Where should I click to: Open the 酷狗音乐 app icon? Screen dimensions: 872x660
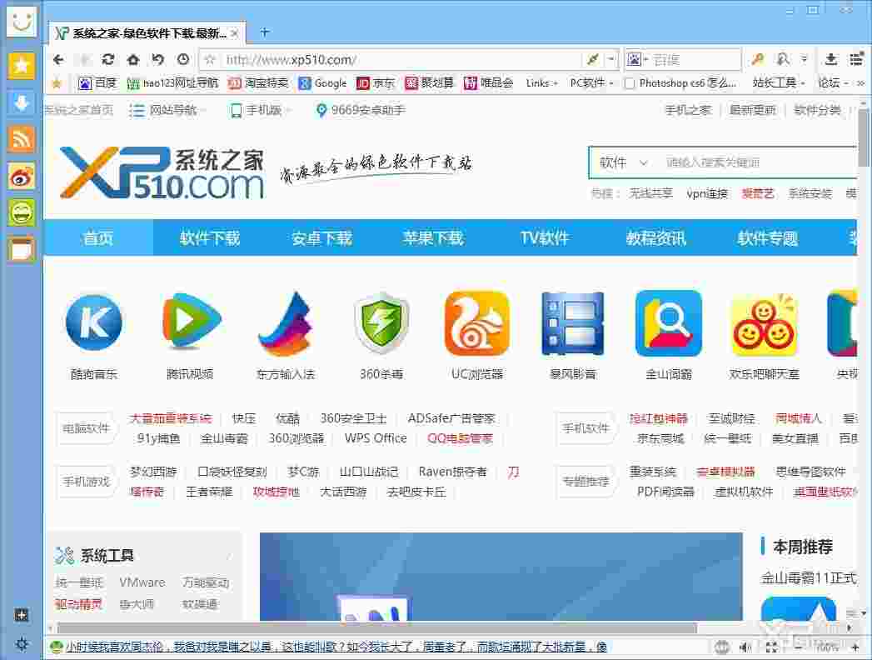(94, 322)
